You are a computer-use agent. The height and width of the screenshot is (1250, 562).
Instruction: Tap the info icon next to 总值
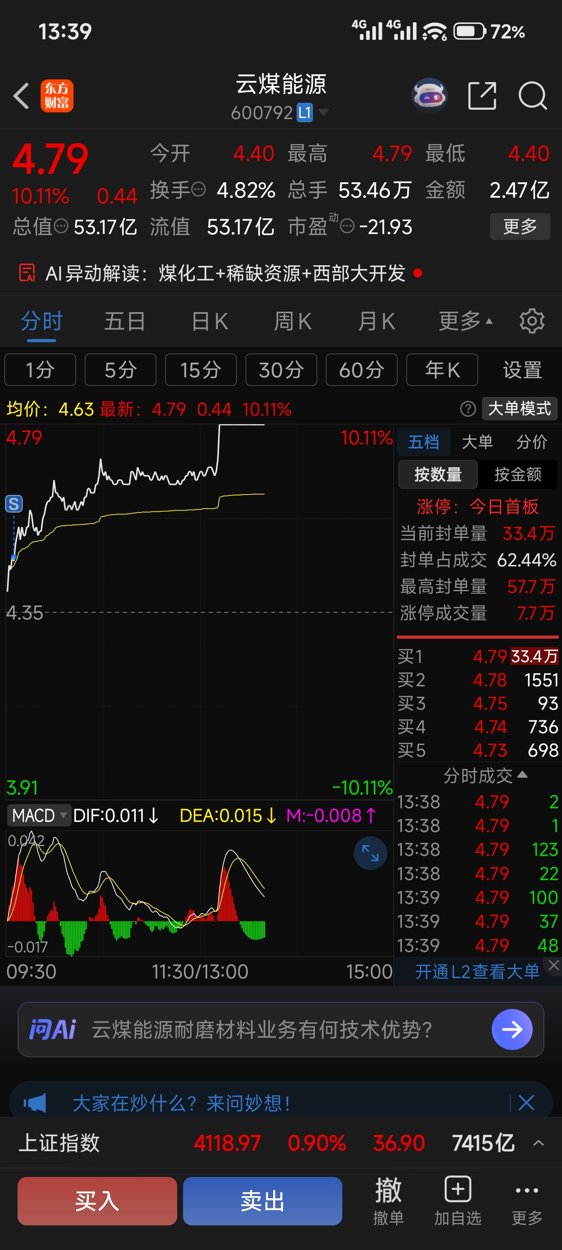[60, 226]
